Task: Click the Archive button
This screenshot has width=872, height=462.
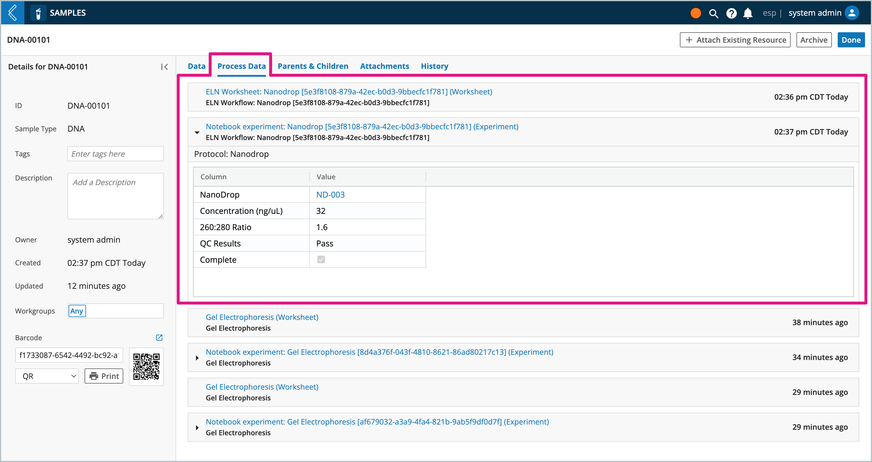Action: 814,40
